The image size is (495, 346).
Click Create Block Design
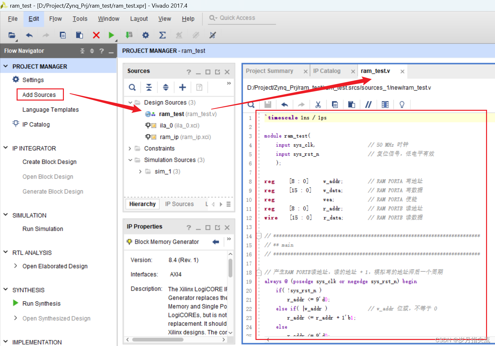[x=49, y=162]
